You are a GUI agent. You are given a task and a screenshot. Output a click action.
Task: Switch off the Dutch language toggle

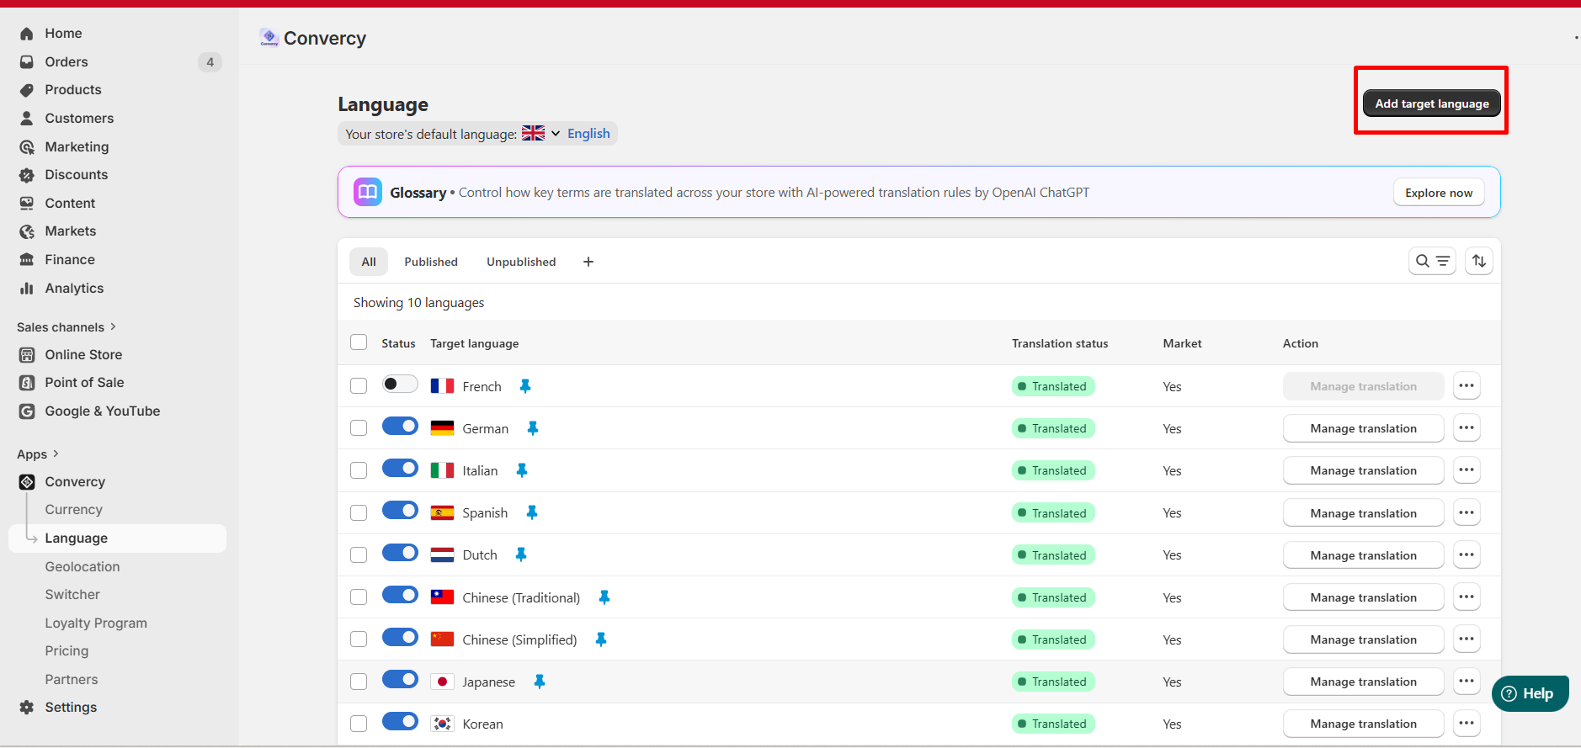point(400,553)
